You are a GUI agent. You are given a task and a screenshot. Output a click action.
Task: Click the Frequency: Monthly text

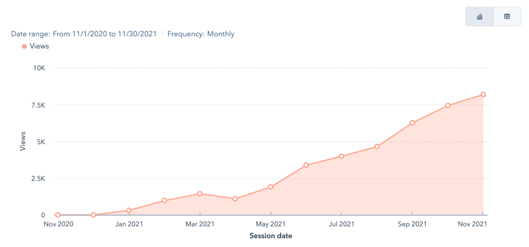(201, 34)
